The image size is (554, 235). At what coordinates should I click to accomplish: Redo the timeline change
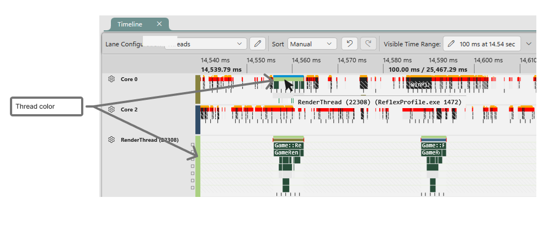click(368, 44)
